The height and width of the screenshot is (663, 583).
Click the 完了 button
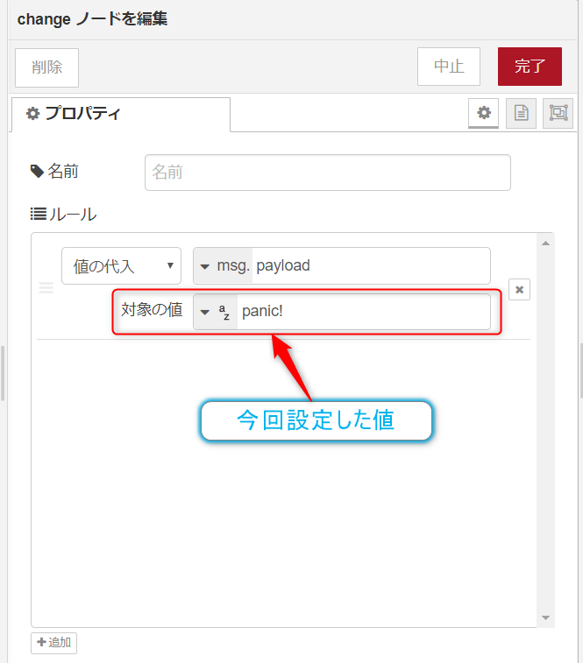530,67
